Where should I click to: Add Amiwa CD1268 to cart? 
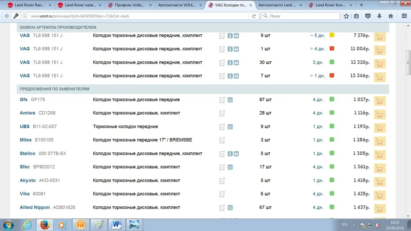tap(380, 114)
